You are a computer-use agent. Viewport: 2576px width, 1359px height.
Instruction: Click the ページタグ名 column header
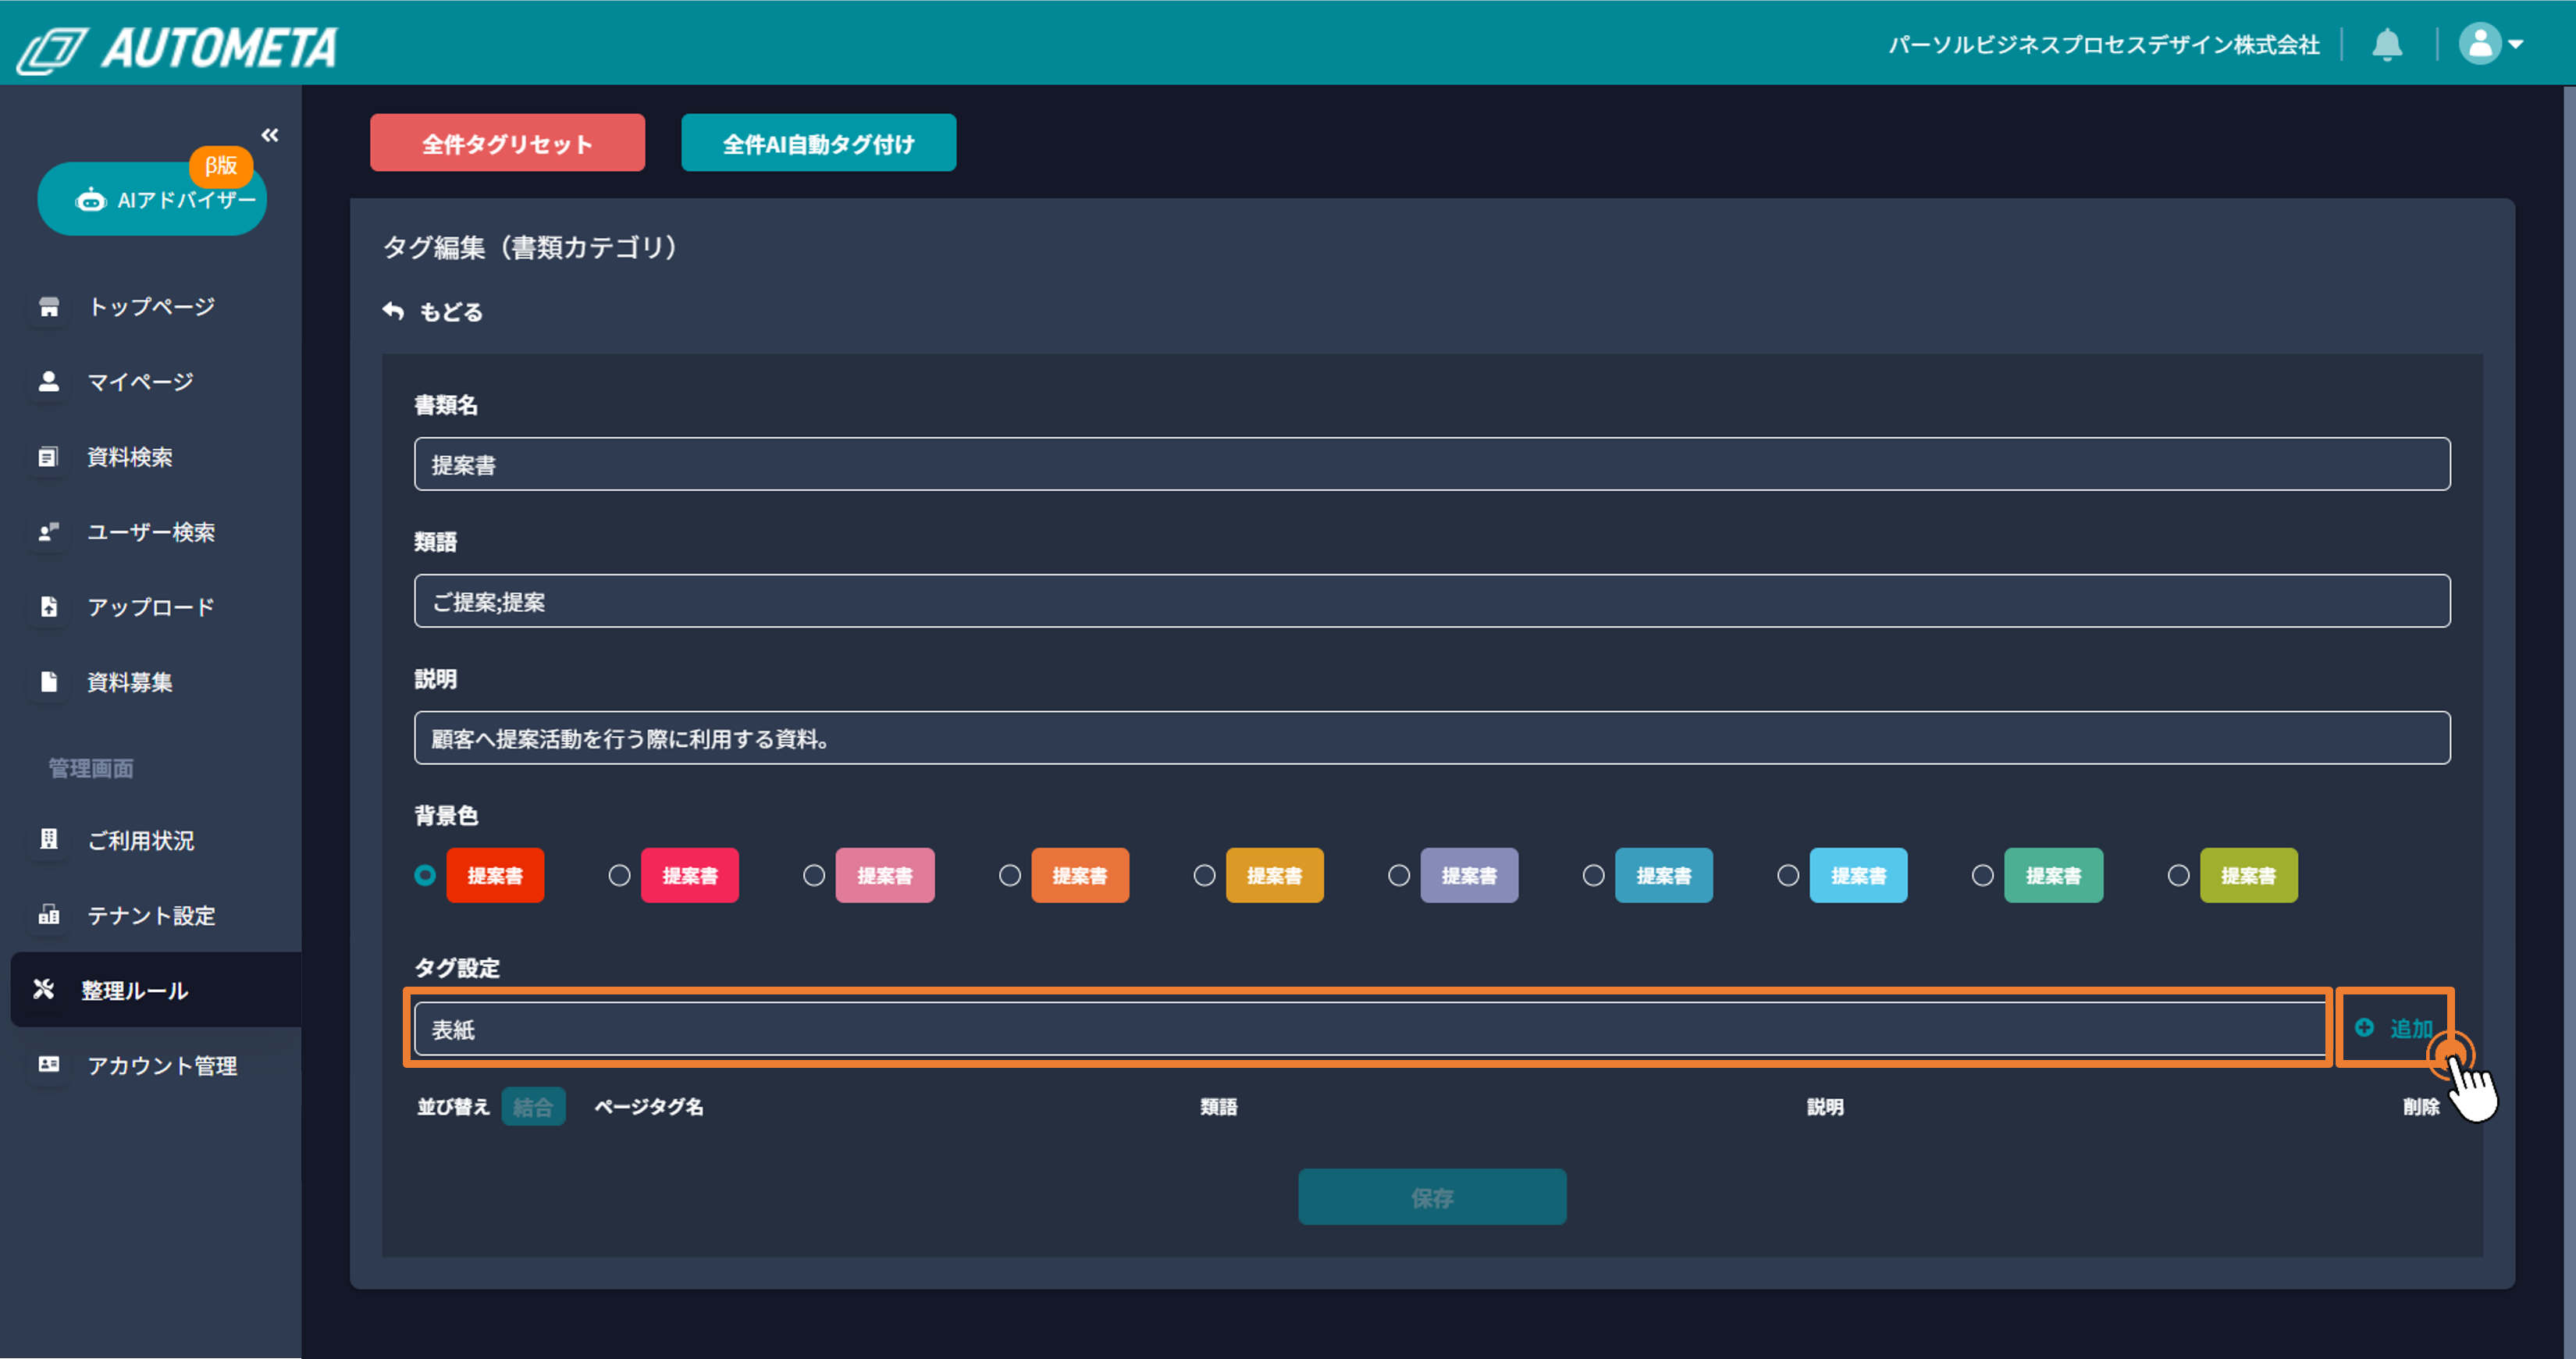click(x=649, y=1107)
